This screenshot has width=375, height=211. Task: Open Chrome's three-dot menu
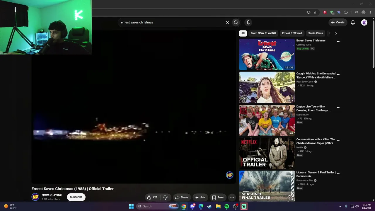pyautogui.click(x=371, y=12)
